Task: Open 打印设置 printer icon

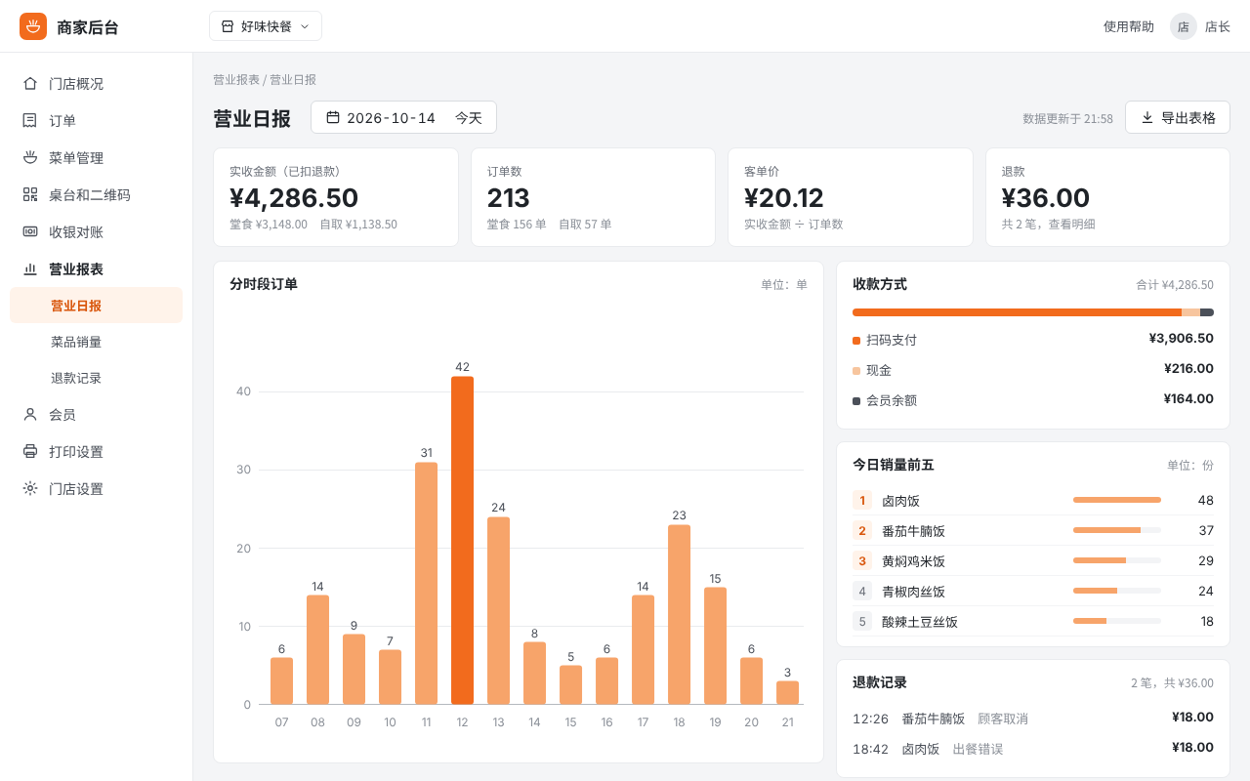Action: tap(30, 451)
